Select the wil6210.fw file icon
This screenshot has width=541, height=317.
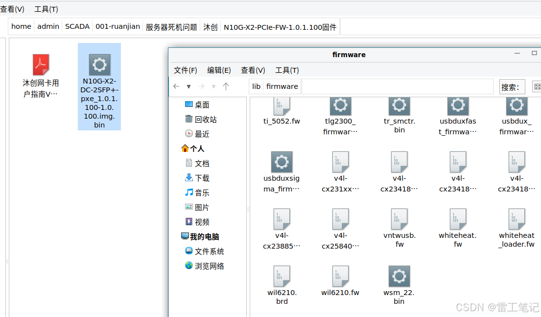[340, 276]
